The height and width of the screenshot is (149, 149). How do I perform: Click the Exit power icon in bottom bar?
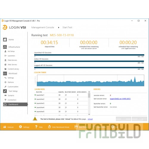[113, 127]
